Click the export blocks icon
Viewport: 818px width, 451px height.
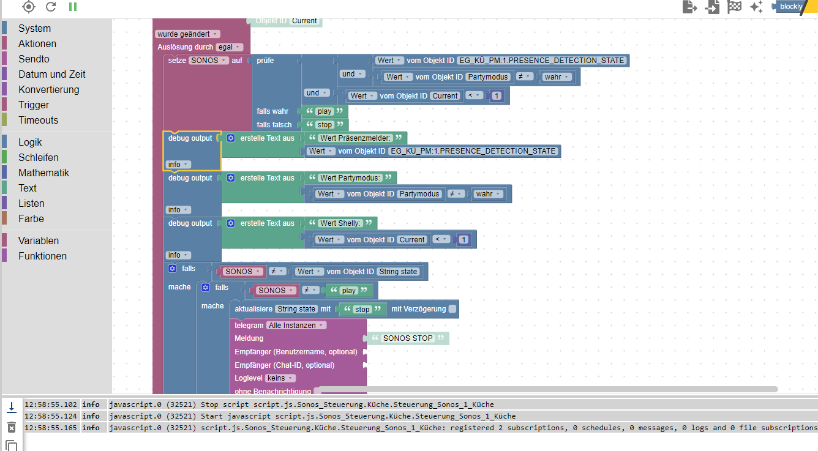click(690, 7)
